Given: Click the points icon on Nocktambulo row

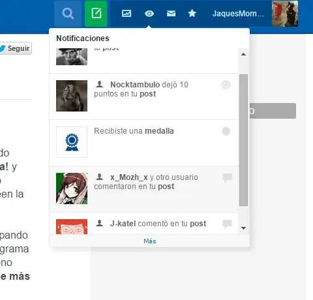Looking at the screenshot, I should 226,85.
